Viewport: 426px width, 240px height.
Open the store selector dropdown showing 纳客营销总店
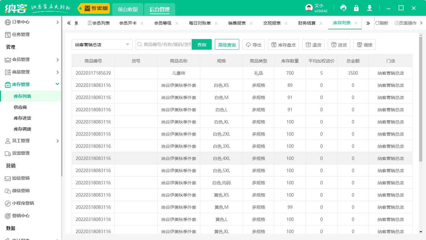click(102, 44)
